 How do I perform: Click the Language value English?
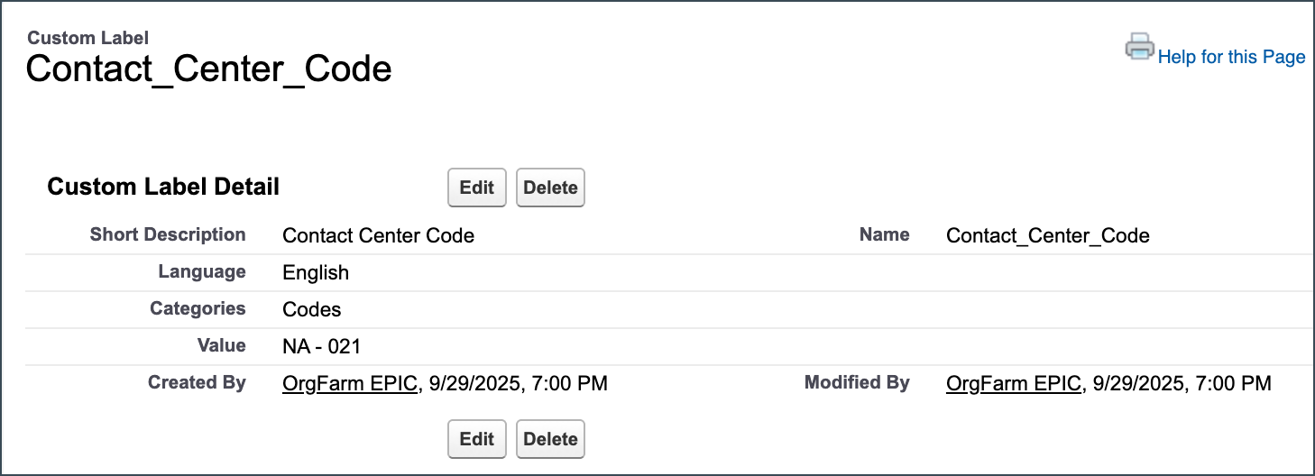pos(316,273)
